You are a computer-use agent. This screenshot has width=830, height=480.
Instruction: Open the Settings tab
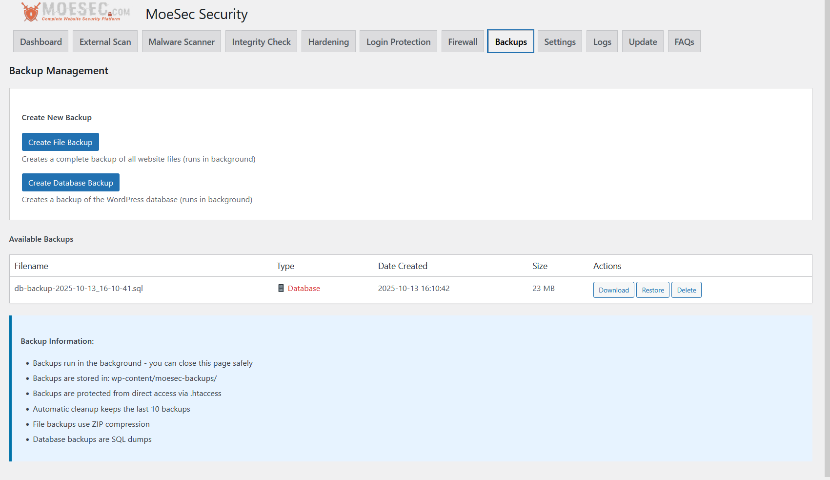[560, 42]
